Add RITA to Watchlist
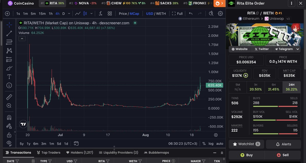 pyautogui.click(x=246, y=144)
